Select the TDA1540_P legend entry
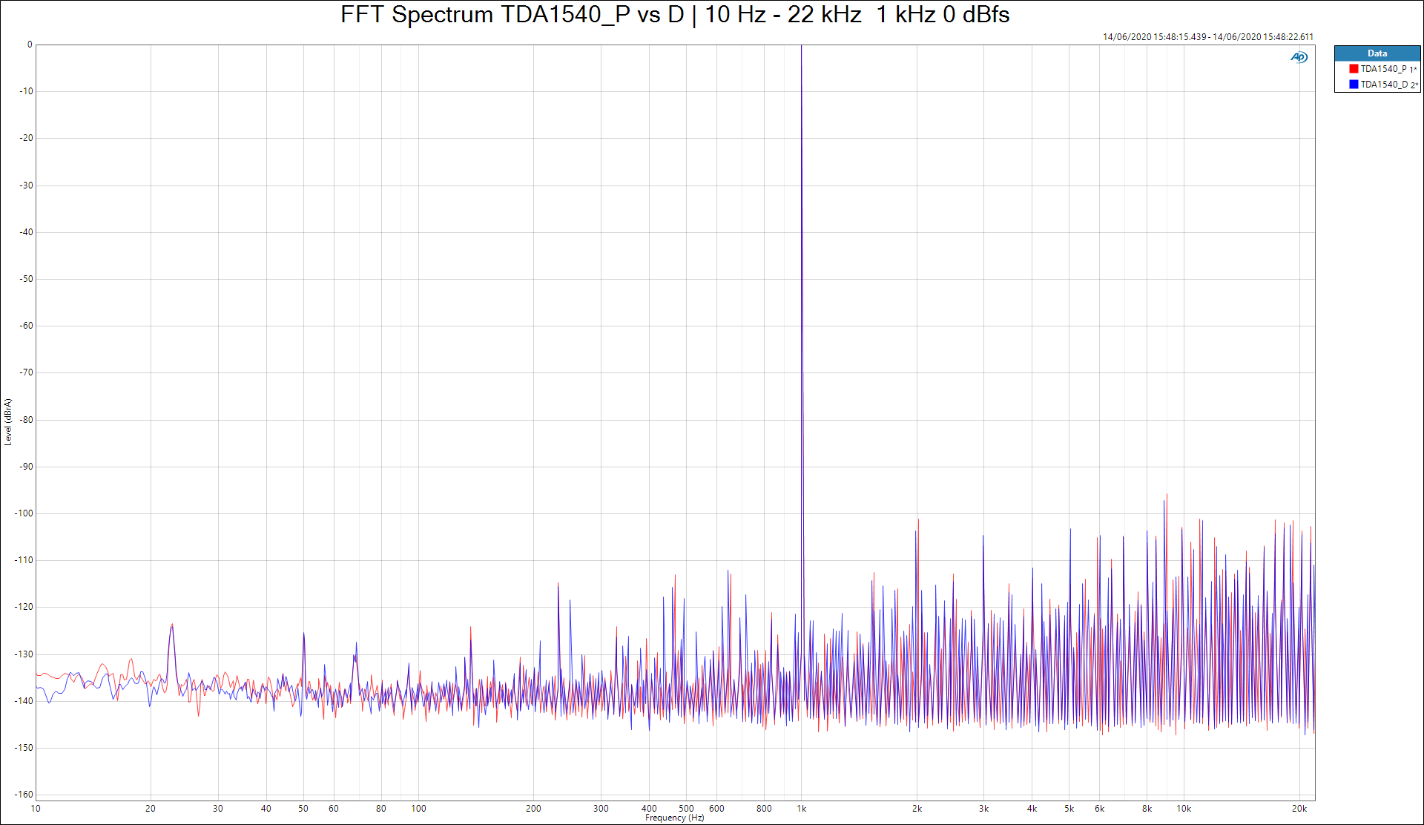 point(1383,69)
